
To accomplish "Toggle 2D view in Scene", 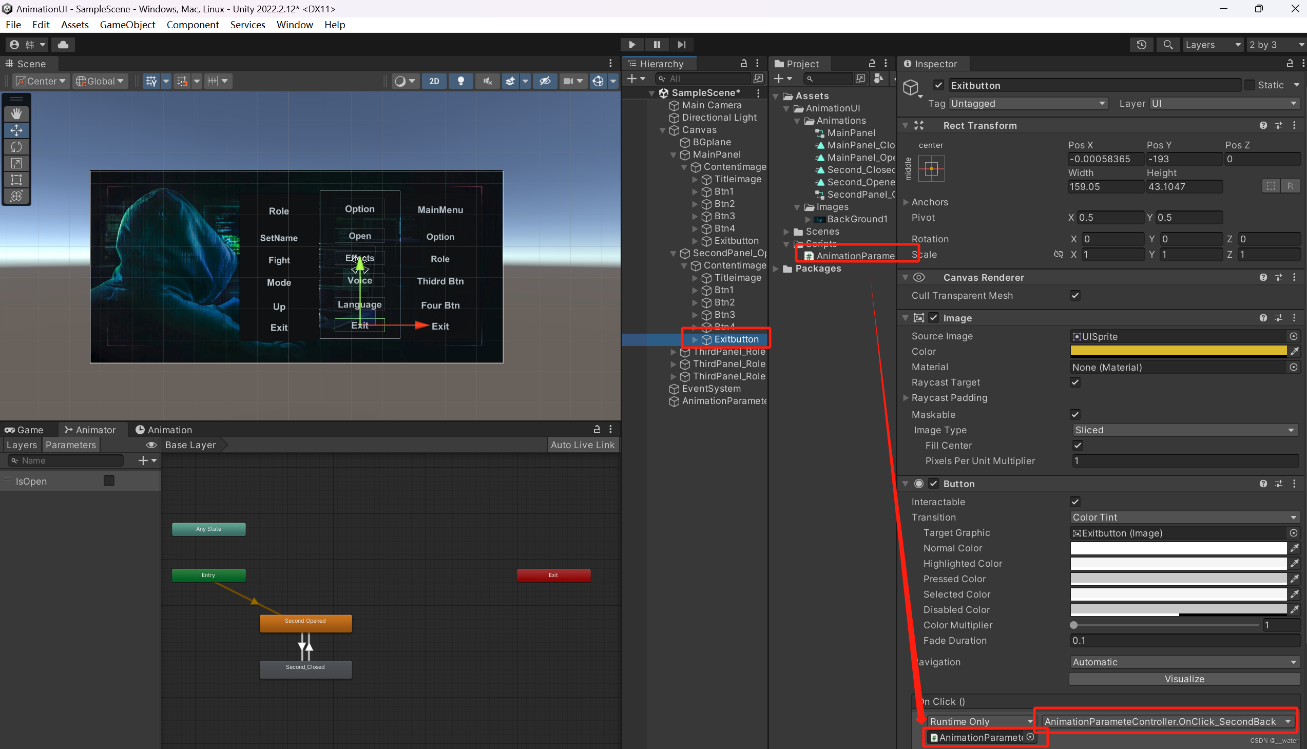I will (x=434, y=81).
